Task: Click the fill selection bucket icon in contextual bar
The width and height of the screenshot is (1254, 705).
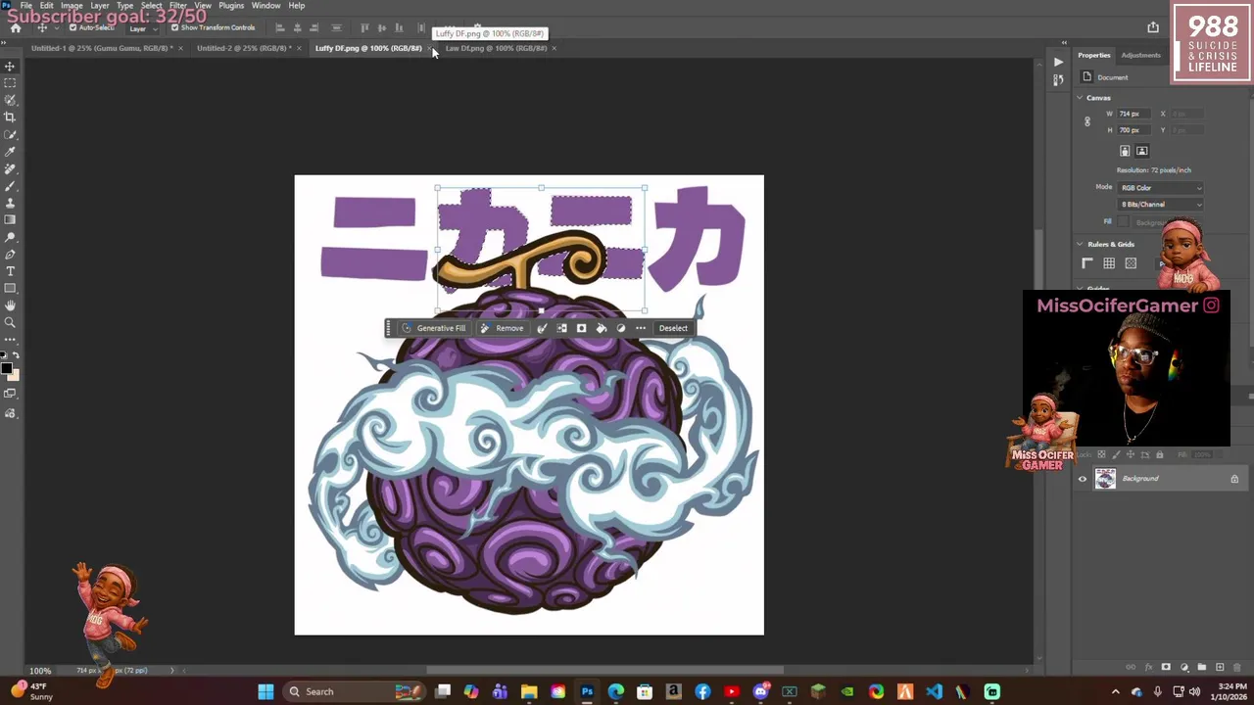Action: coord(601,328)
